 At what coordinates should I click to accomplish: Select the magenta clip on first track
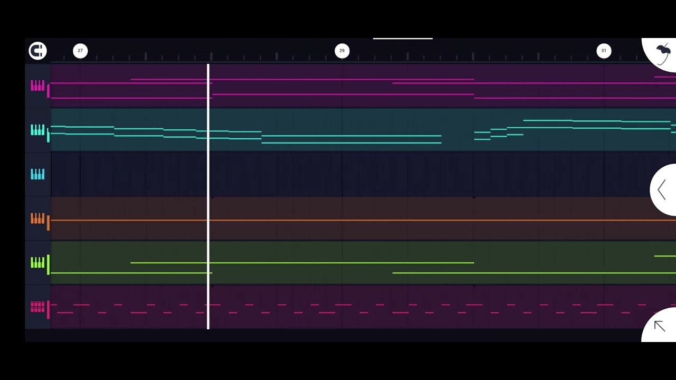363,86
